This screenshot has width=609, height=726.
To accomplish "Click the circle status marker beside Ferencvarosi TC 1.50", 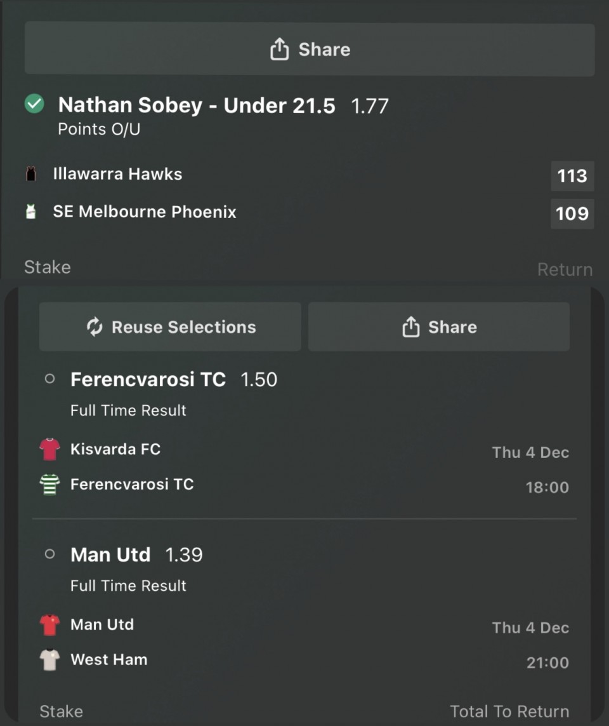I will point(49,379).
